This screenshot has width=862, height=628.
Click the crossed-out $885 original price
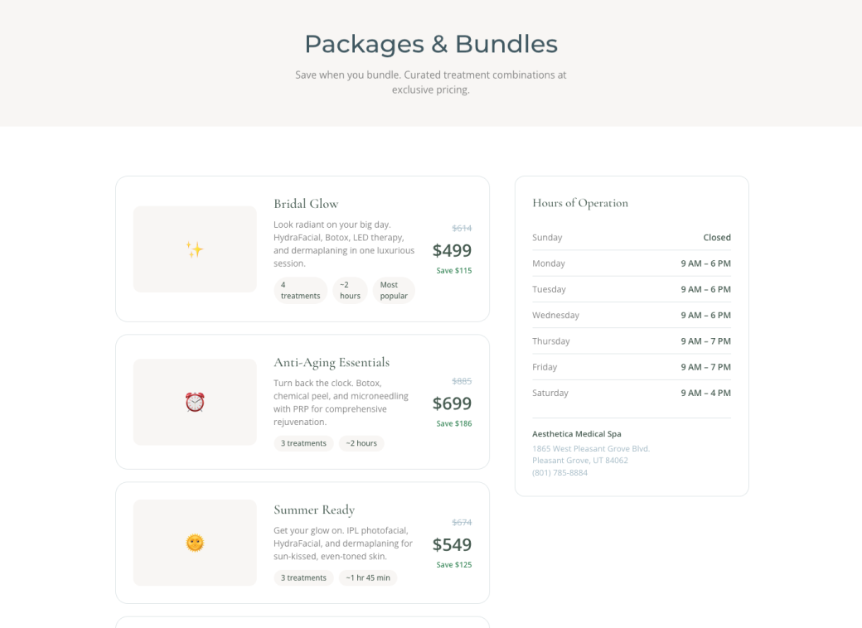tap(462, 381)
